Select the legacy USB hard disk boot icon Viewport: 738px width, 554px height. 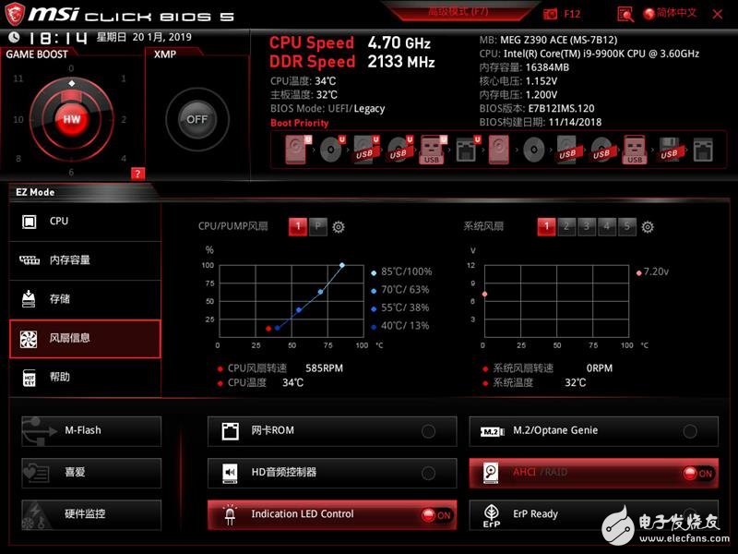click(x=568, y=150)
